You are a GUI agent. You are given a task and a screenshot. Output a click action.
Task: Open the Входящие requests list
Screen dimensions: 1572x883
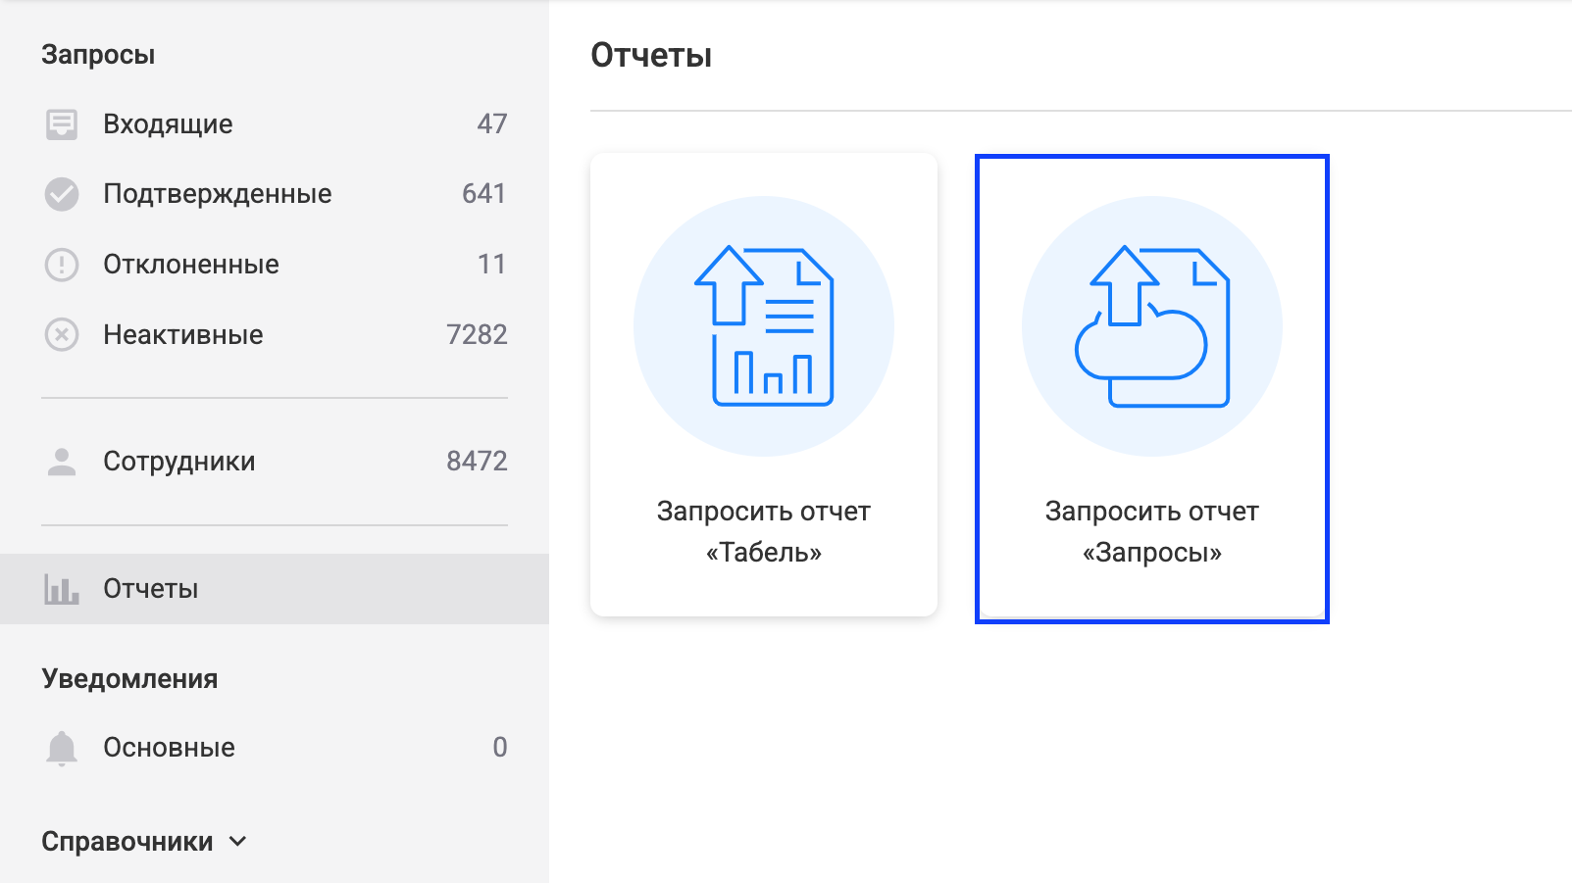(168, 124)
